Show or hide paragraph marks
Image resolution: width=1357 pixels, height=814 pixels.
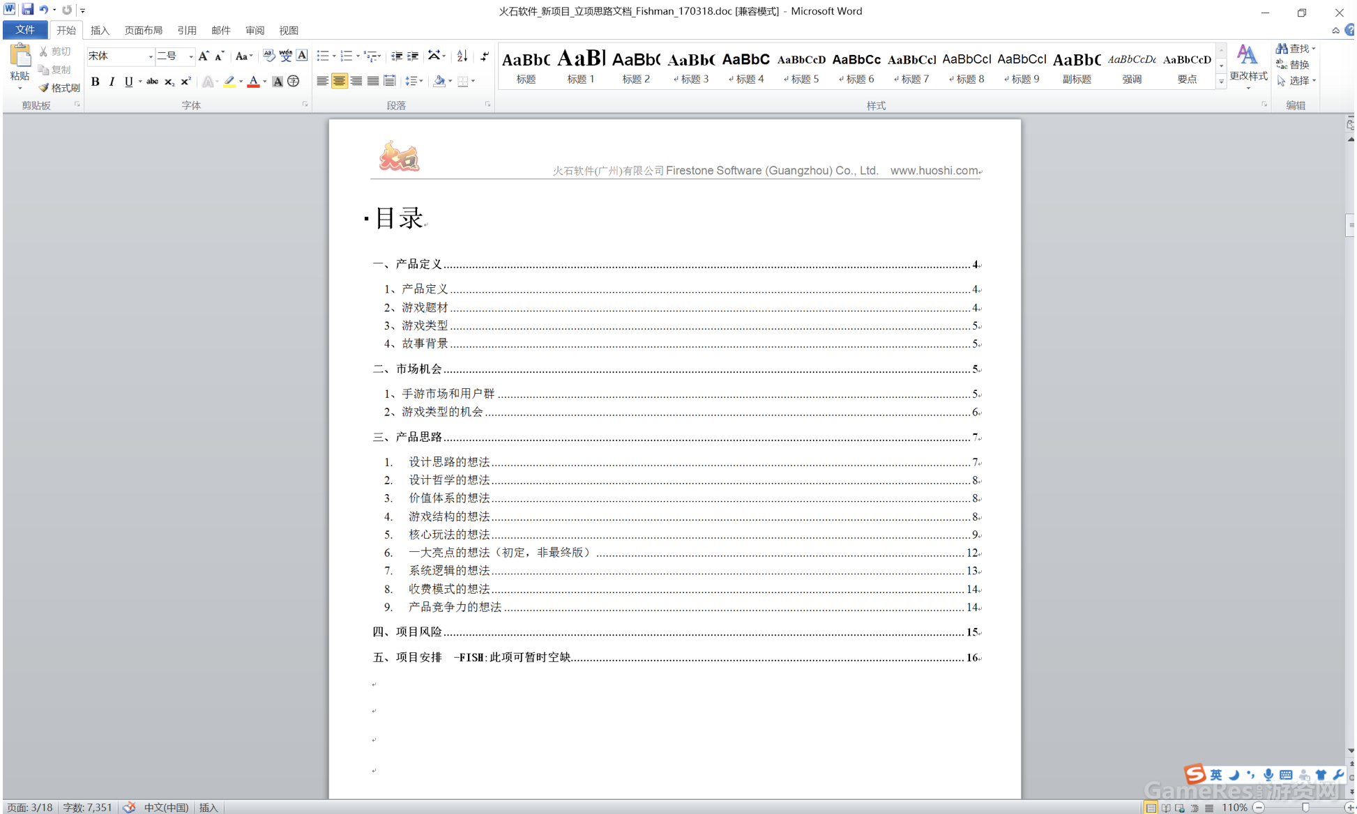click(485, 56)
